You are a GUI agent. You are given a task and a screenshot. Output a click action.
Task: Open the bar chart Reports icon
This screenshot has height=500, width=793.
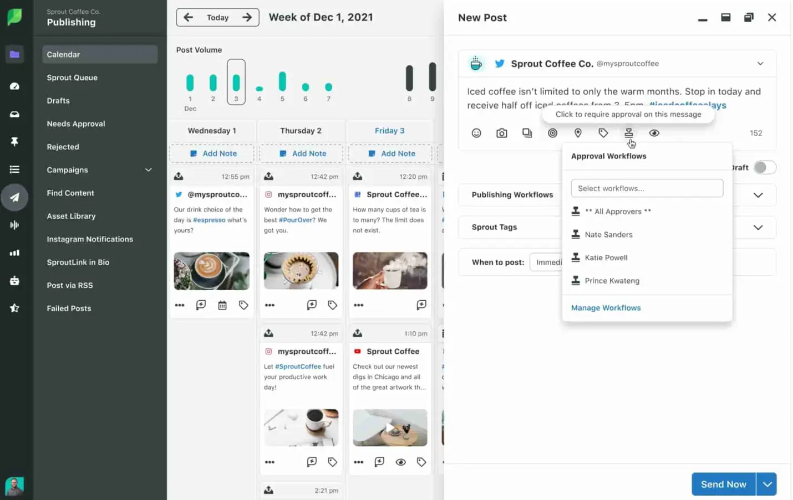click(14, 252)
